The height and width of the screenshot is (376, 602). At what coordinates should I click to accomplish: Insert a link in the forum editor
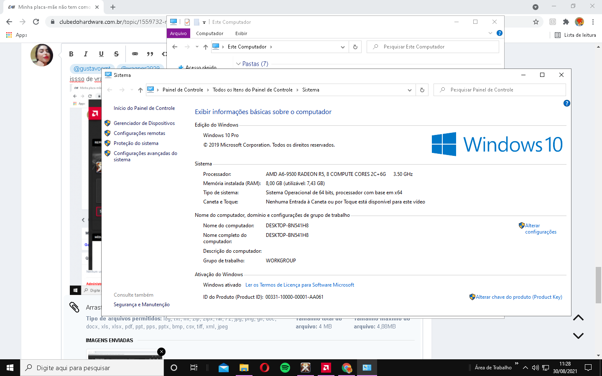coord(135,54)
